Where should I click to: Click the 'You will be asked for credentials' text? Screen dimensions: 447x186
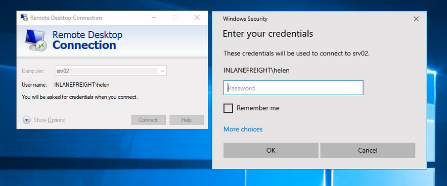click(x=80, y=97)
